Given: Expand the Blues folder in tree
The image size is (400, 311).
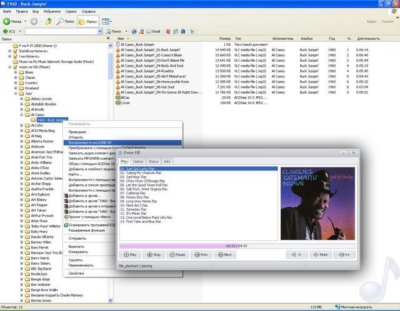Looking at the screenshot, I should click(16, 72).
